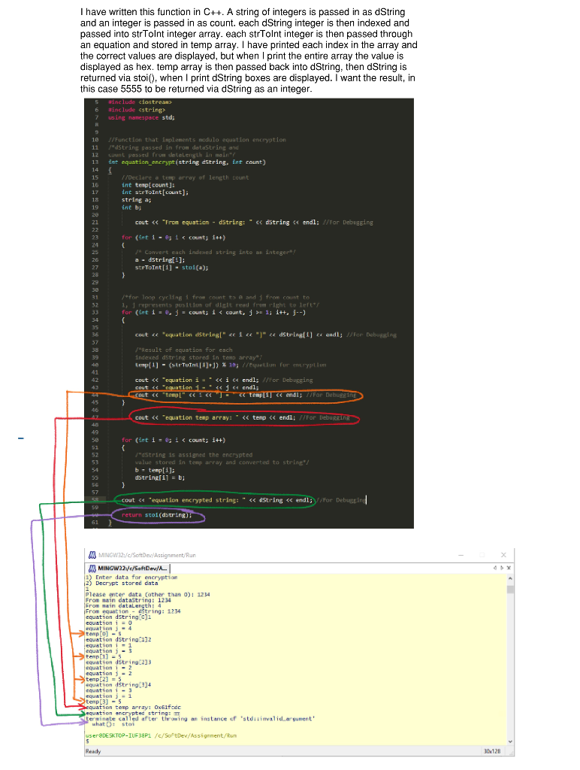
Task: Click the 'temp[1] = 5' output line
Action: pos(104,656)
